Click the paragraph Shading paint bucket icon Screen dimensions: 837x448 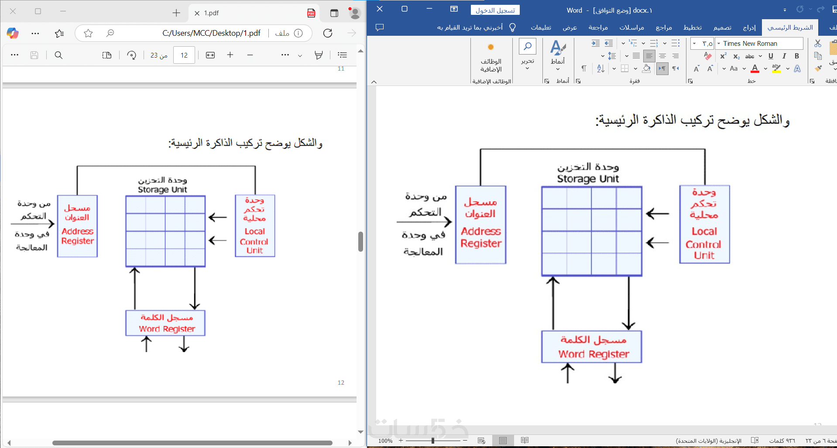646,68
